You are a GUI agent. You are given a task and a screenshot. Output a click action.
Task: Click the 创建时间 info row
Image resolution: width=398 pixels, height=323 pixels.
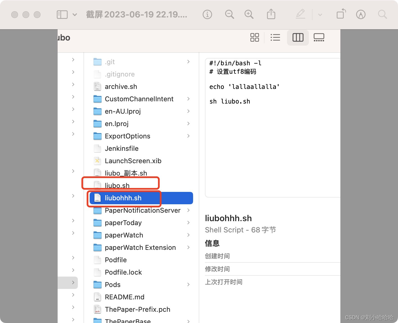tap(272, 256)
